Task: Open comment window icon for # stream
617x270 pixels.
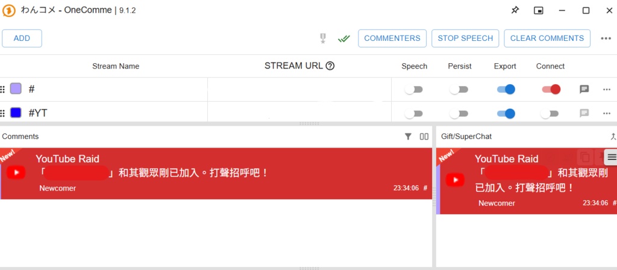Action: click(584, 90)
